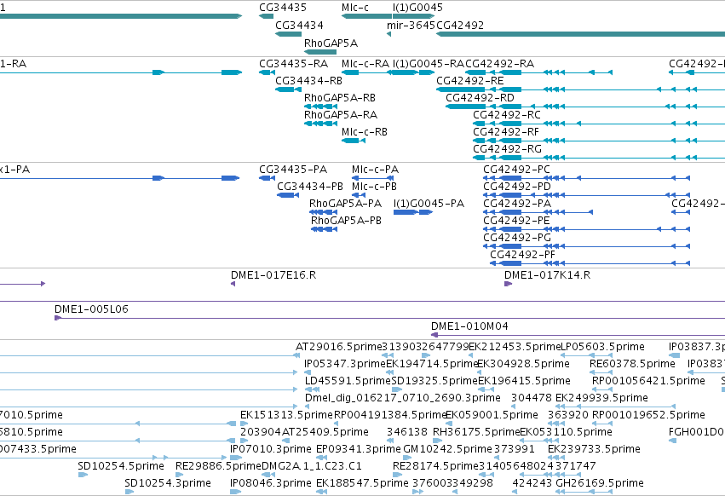Click the DME1-005L06 BAC label
Image resolution: width=725 pixels, height=496 pixels.
click(x=91, y=309)
